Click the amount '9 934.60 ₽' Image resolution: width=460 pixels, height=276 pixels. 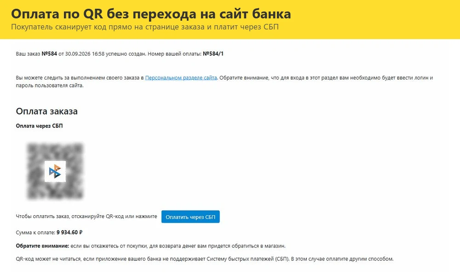pos(69,232)
